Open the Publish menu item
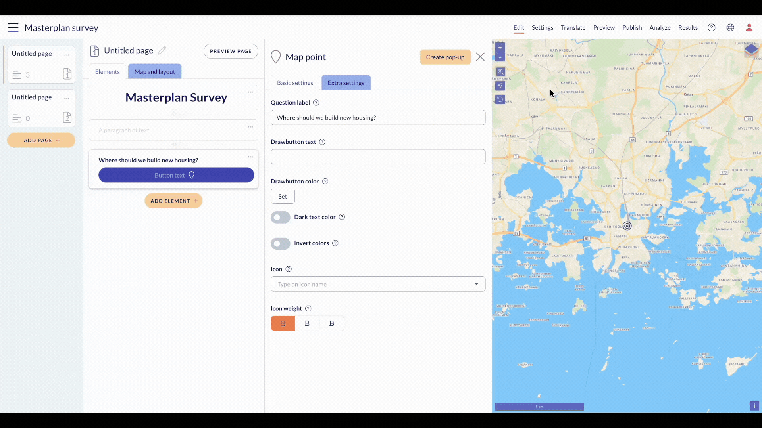Image resolution: width=762 pixels, height=428 pixels. [x=632, y=27]
